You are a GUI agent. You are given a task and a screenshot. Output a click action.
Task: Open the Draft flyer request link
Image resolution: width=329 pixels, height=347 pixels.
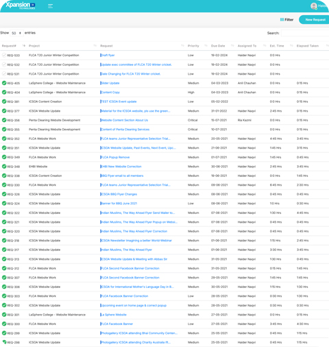[108, 56]
